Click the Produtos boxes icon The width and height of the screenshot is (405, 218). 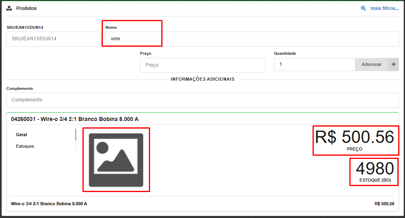(x=9, y=8)
